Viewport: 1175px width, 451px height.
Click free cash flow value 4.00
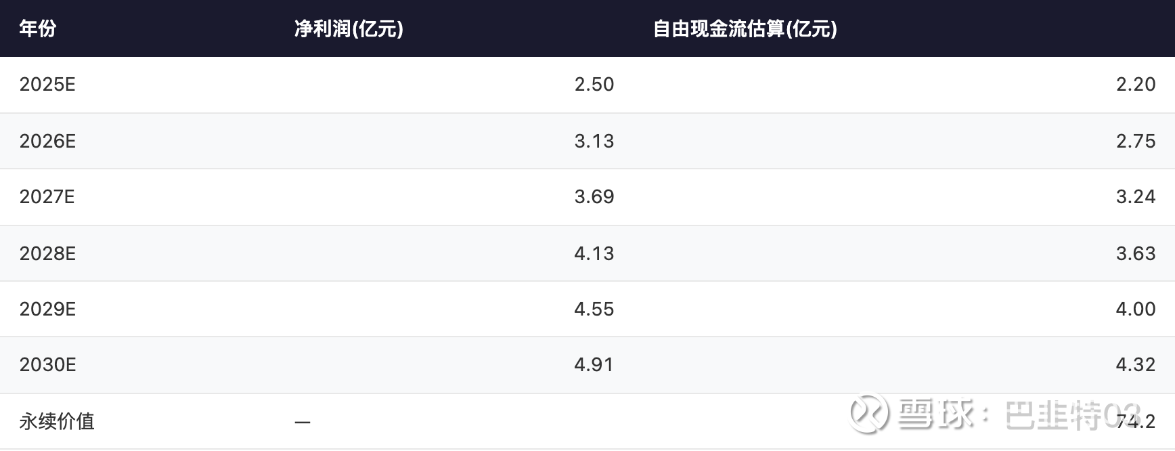[x=1135, y=309]
